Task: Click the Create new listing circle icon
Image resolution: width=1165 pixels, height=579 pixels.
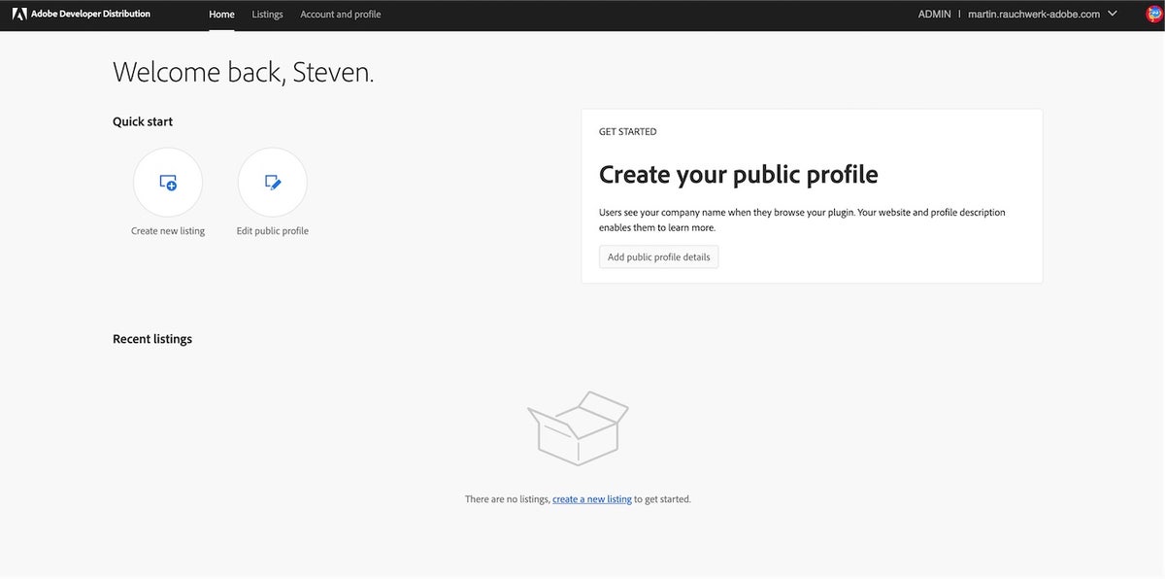Action: pos(168,183)
